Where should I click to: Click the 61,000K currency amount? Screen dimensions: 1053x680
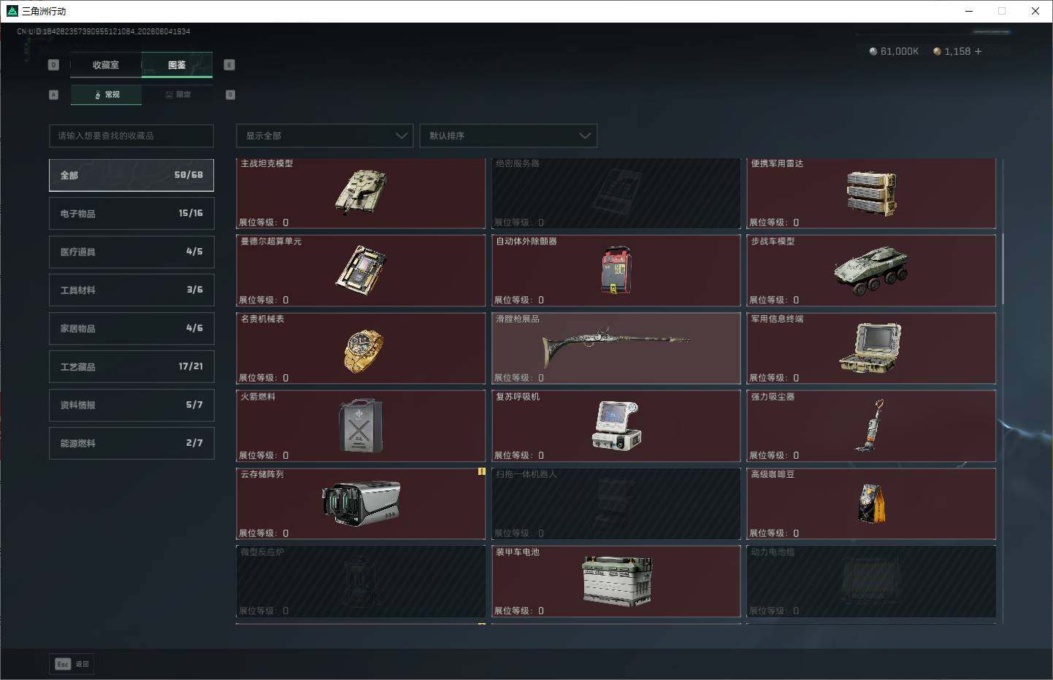pyautogui.click(x=900, y=51)
